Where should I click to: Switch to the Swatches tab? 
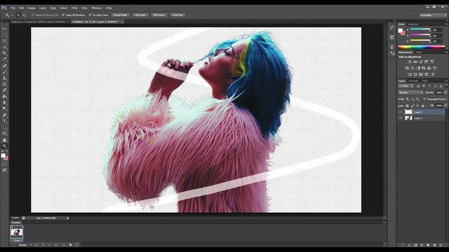[413, 24]
